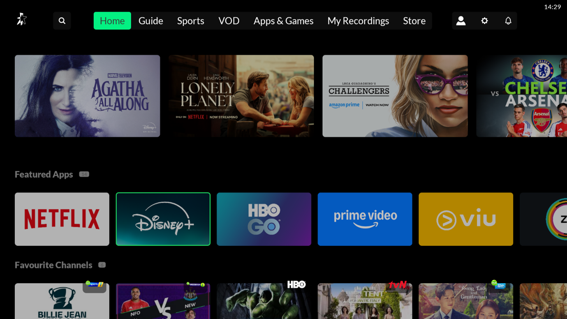This screenshot has width=567, height=319.
Task: Open the HBO channel card
Action: click(264, 301)
